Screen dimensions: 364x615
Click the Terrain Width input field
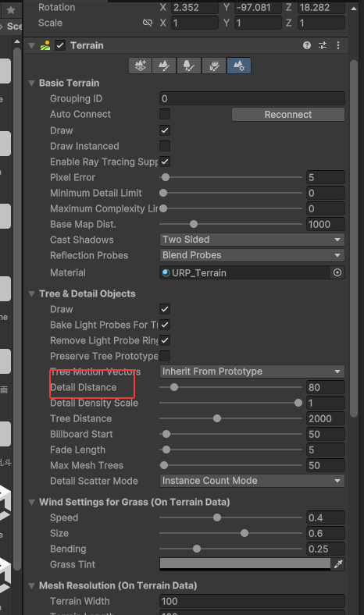(x=252, y=601)
